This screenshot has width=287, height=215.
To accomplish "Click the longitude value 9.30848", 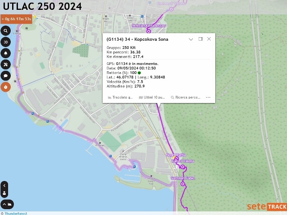I will [x=157, y=77].
